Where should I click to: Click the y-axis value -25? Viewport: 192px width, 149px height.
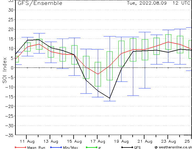(x=9, y=116)
